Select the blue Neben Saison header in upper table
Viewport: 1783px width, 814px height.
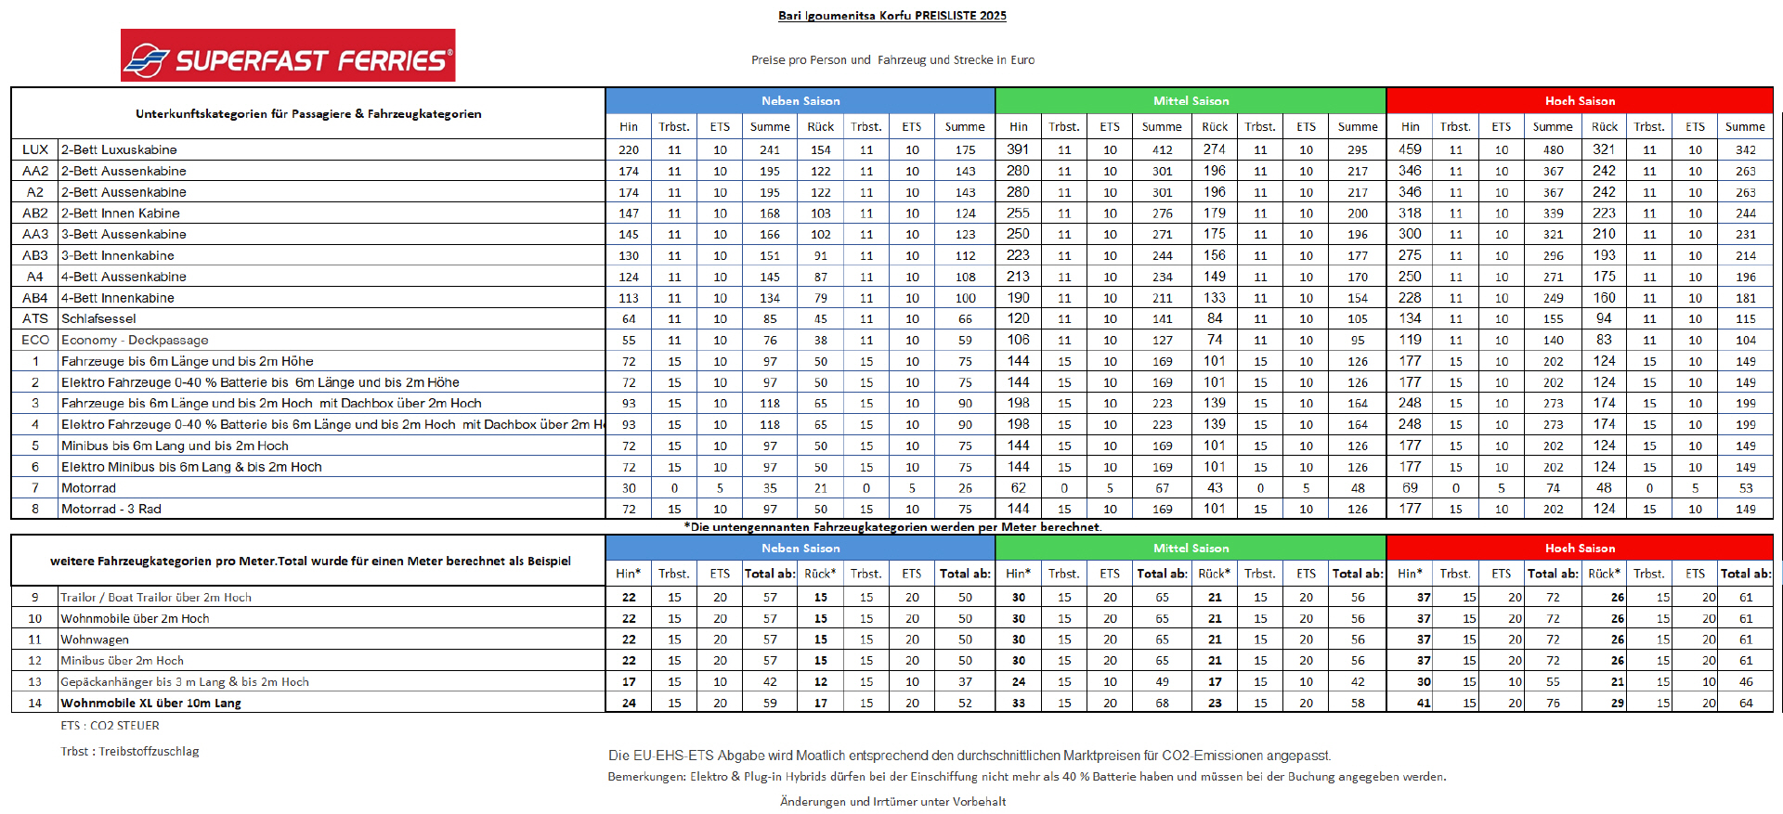pyautogui.click(x=800, y=101)
